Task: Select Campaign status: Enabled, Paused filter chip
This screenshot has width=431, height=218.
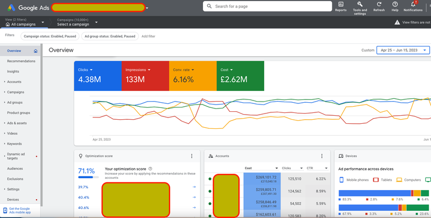Action: (x=50, y=36)
